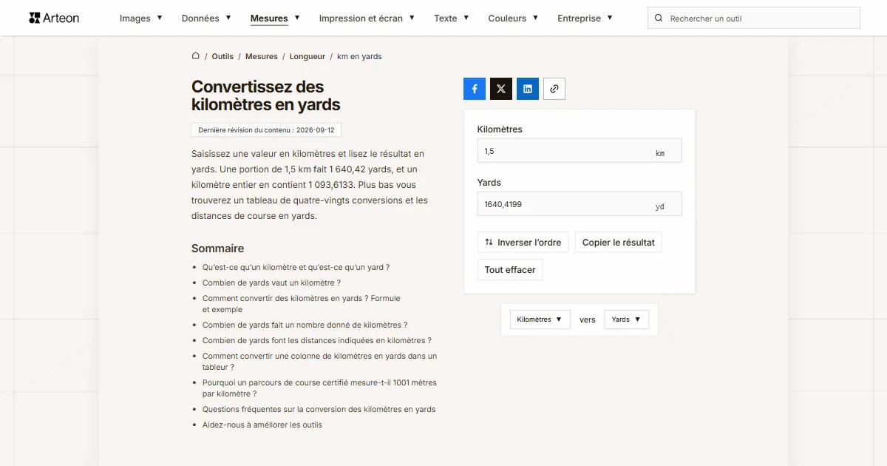Jump to Comment convertir formule et exemple section
The width and height of the screenshot is (887, 466).
point(302,304)
